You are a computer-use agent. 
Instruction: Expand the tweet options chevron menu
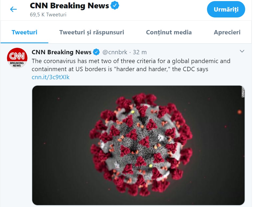pos(242,51)
